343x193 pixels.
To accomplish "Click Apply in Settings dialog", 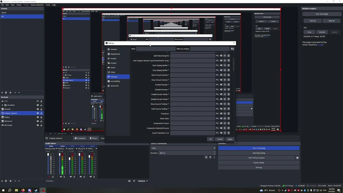I will [x=230, y=139].
